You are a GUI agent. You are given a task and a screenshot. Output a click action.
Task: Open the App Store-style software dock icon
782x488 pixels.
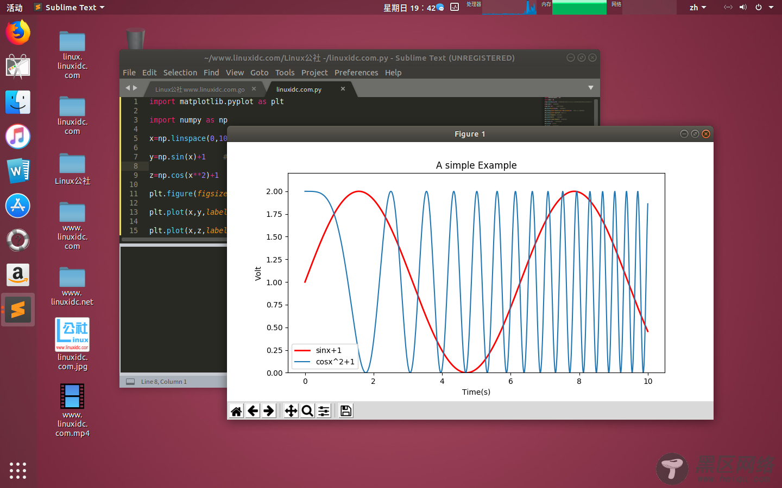(18, 206)
